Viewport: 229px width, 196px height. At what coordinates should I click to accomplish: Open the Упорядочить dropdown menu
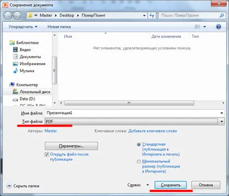(23, 27)
